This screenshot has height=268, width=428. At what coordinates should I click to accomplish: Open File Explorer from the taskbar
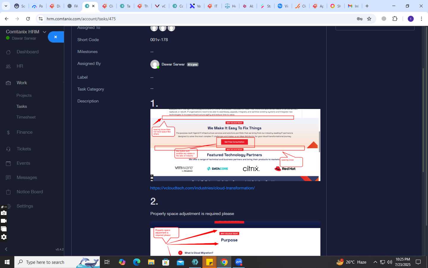(x=151, y=262)
